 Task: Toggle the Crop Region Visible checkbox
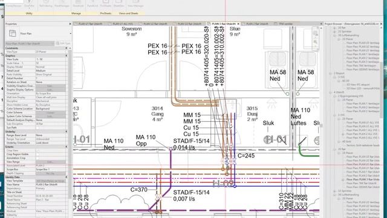pyautogui.click(x=37, y=154)
